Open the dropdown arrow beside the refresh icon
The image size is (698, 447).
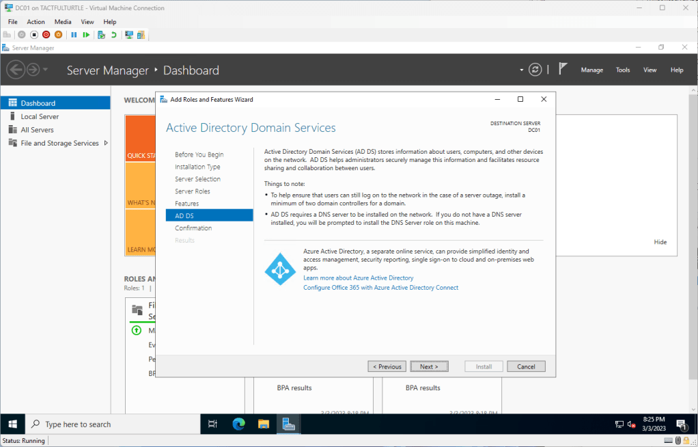522,70
